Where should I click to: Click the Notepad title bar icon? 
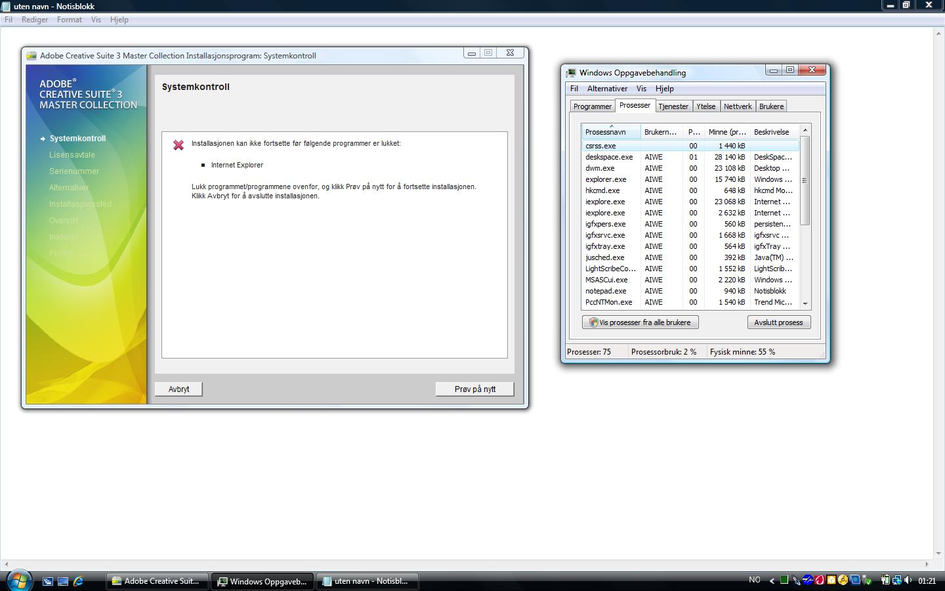[5, 6]
